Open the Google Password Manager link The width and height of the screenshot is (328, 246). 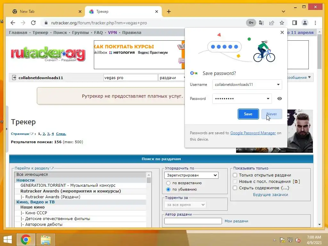click(253, 133)
